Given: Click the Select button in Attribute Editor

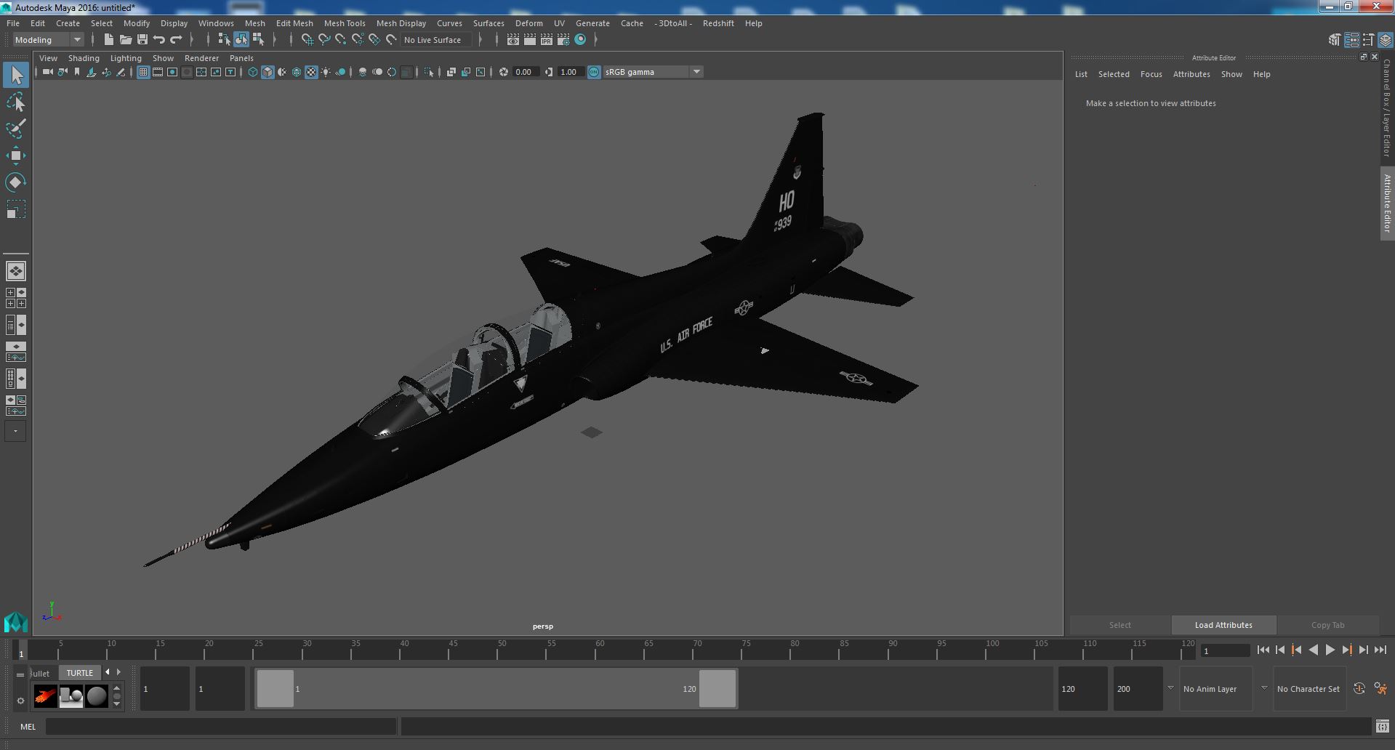Looking at the screenshot, I should [x=1119, y=625].
